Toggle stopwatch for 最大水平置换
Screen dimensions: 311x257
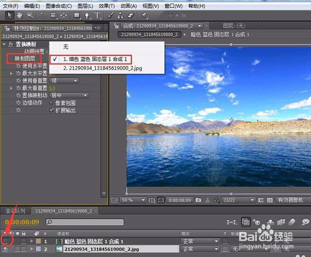tap(18, 73)
